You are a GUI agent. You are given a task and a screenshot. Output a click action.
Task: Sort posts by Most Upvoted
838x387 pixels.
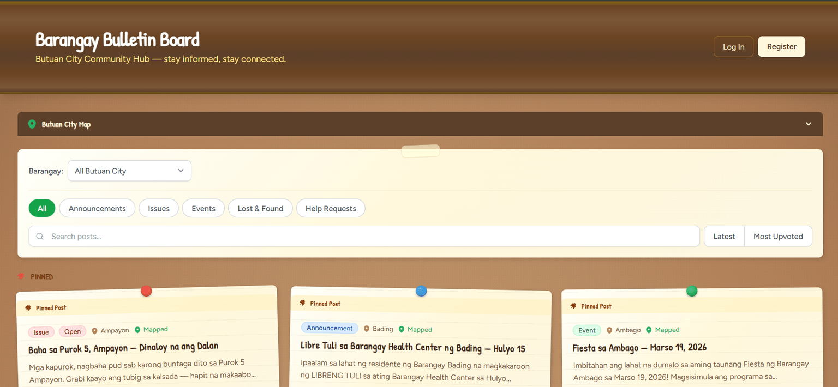point(778,236)
